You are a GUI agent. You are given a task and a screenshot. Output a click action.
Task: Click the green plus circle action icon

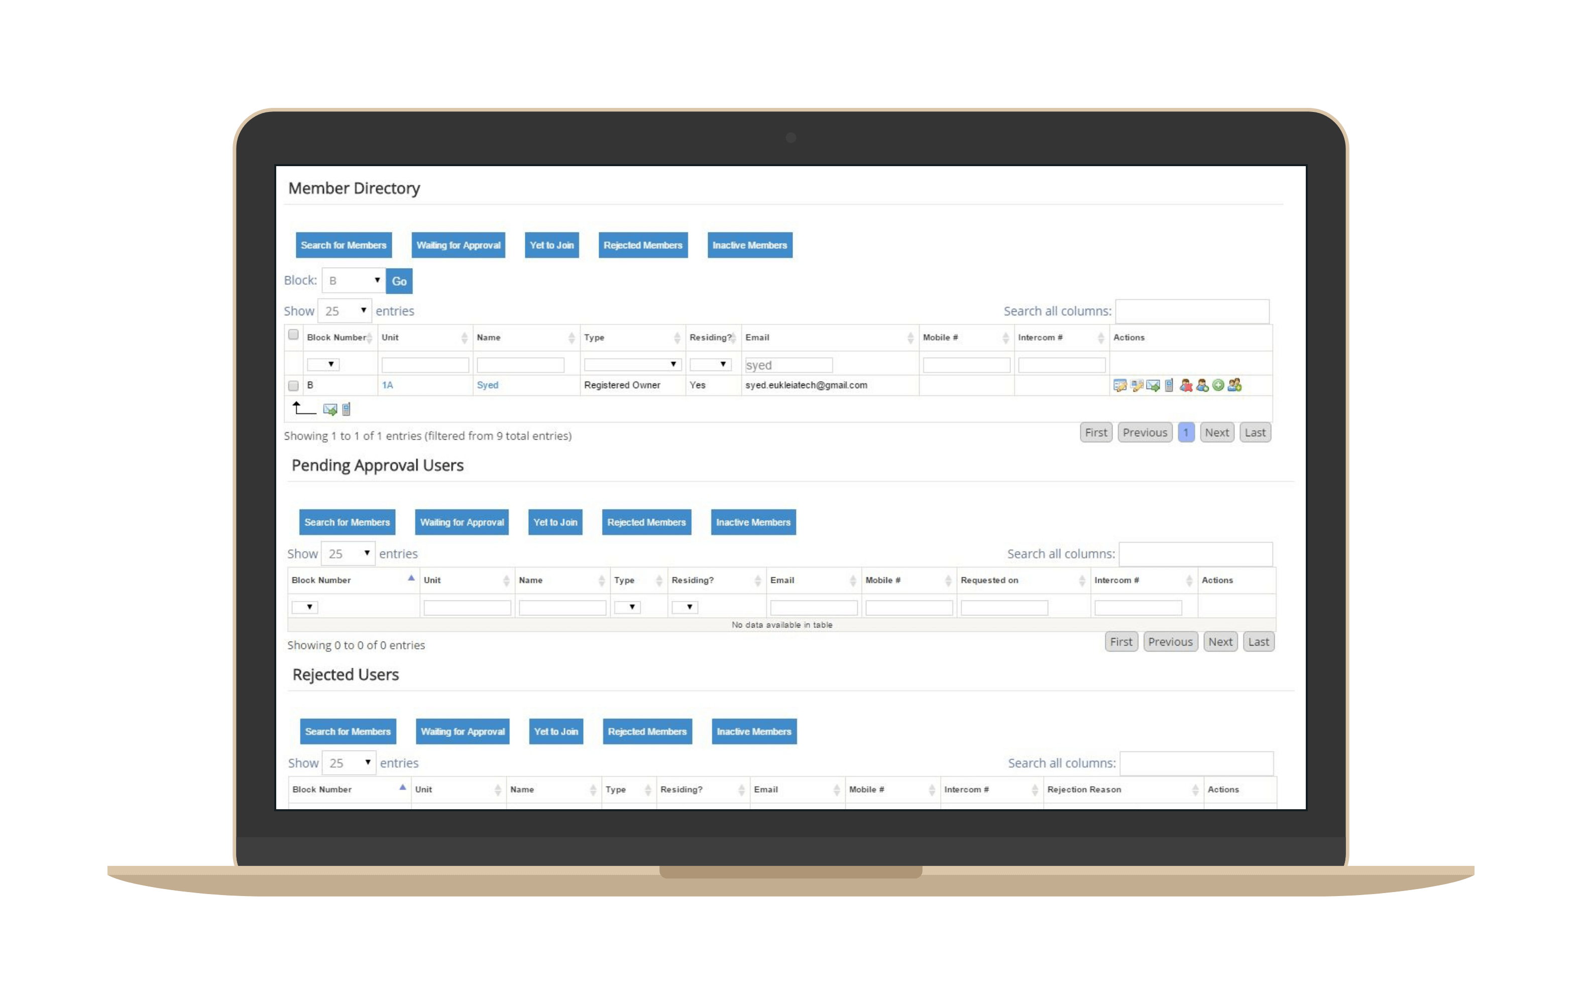[x=1218, y=386]
